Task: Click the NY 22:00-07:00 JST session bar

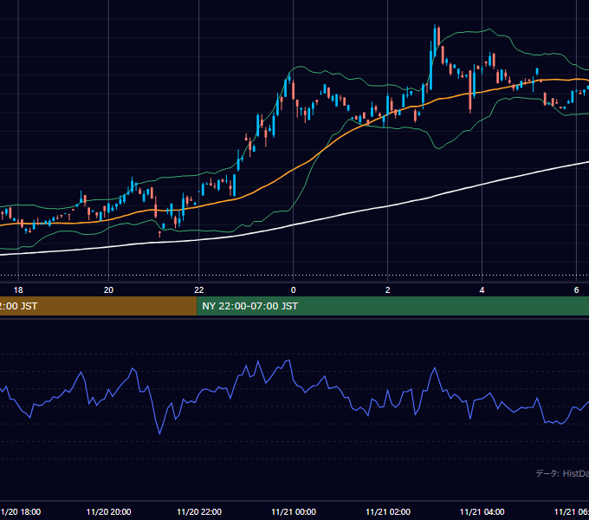Action: click(393, 306)
